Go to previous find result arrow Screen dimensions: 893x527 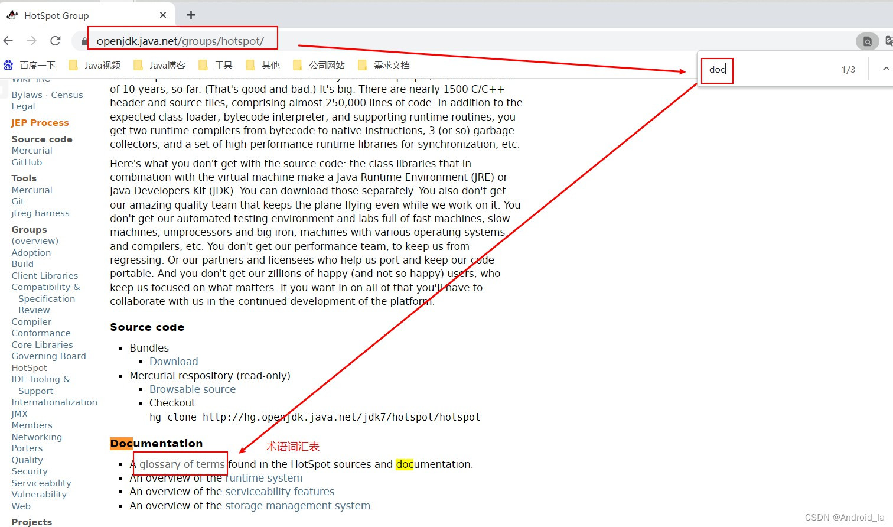click(x=885, y=69)
